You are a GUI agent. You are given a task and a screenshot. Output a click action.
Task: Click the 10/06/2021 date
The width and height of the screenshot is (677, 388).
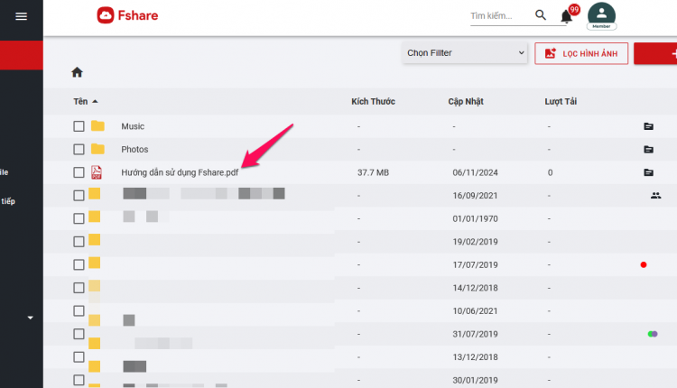tap(475, 310)
